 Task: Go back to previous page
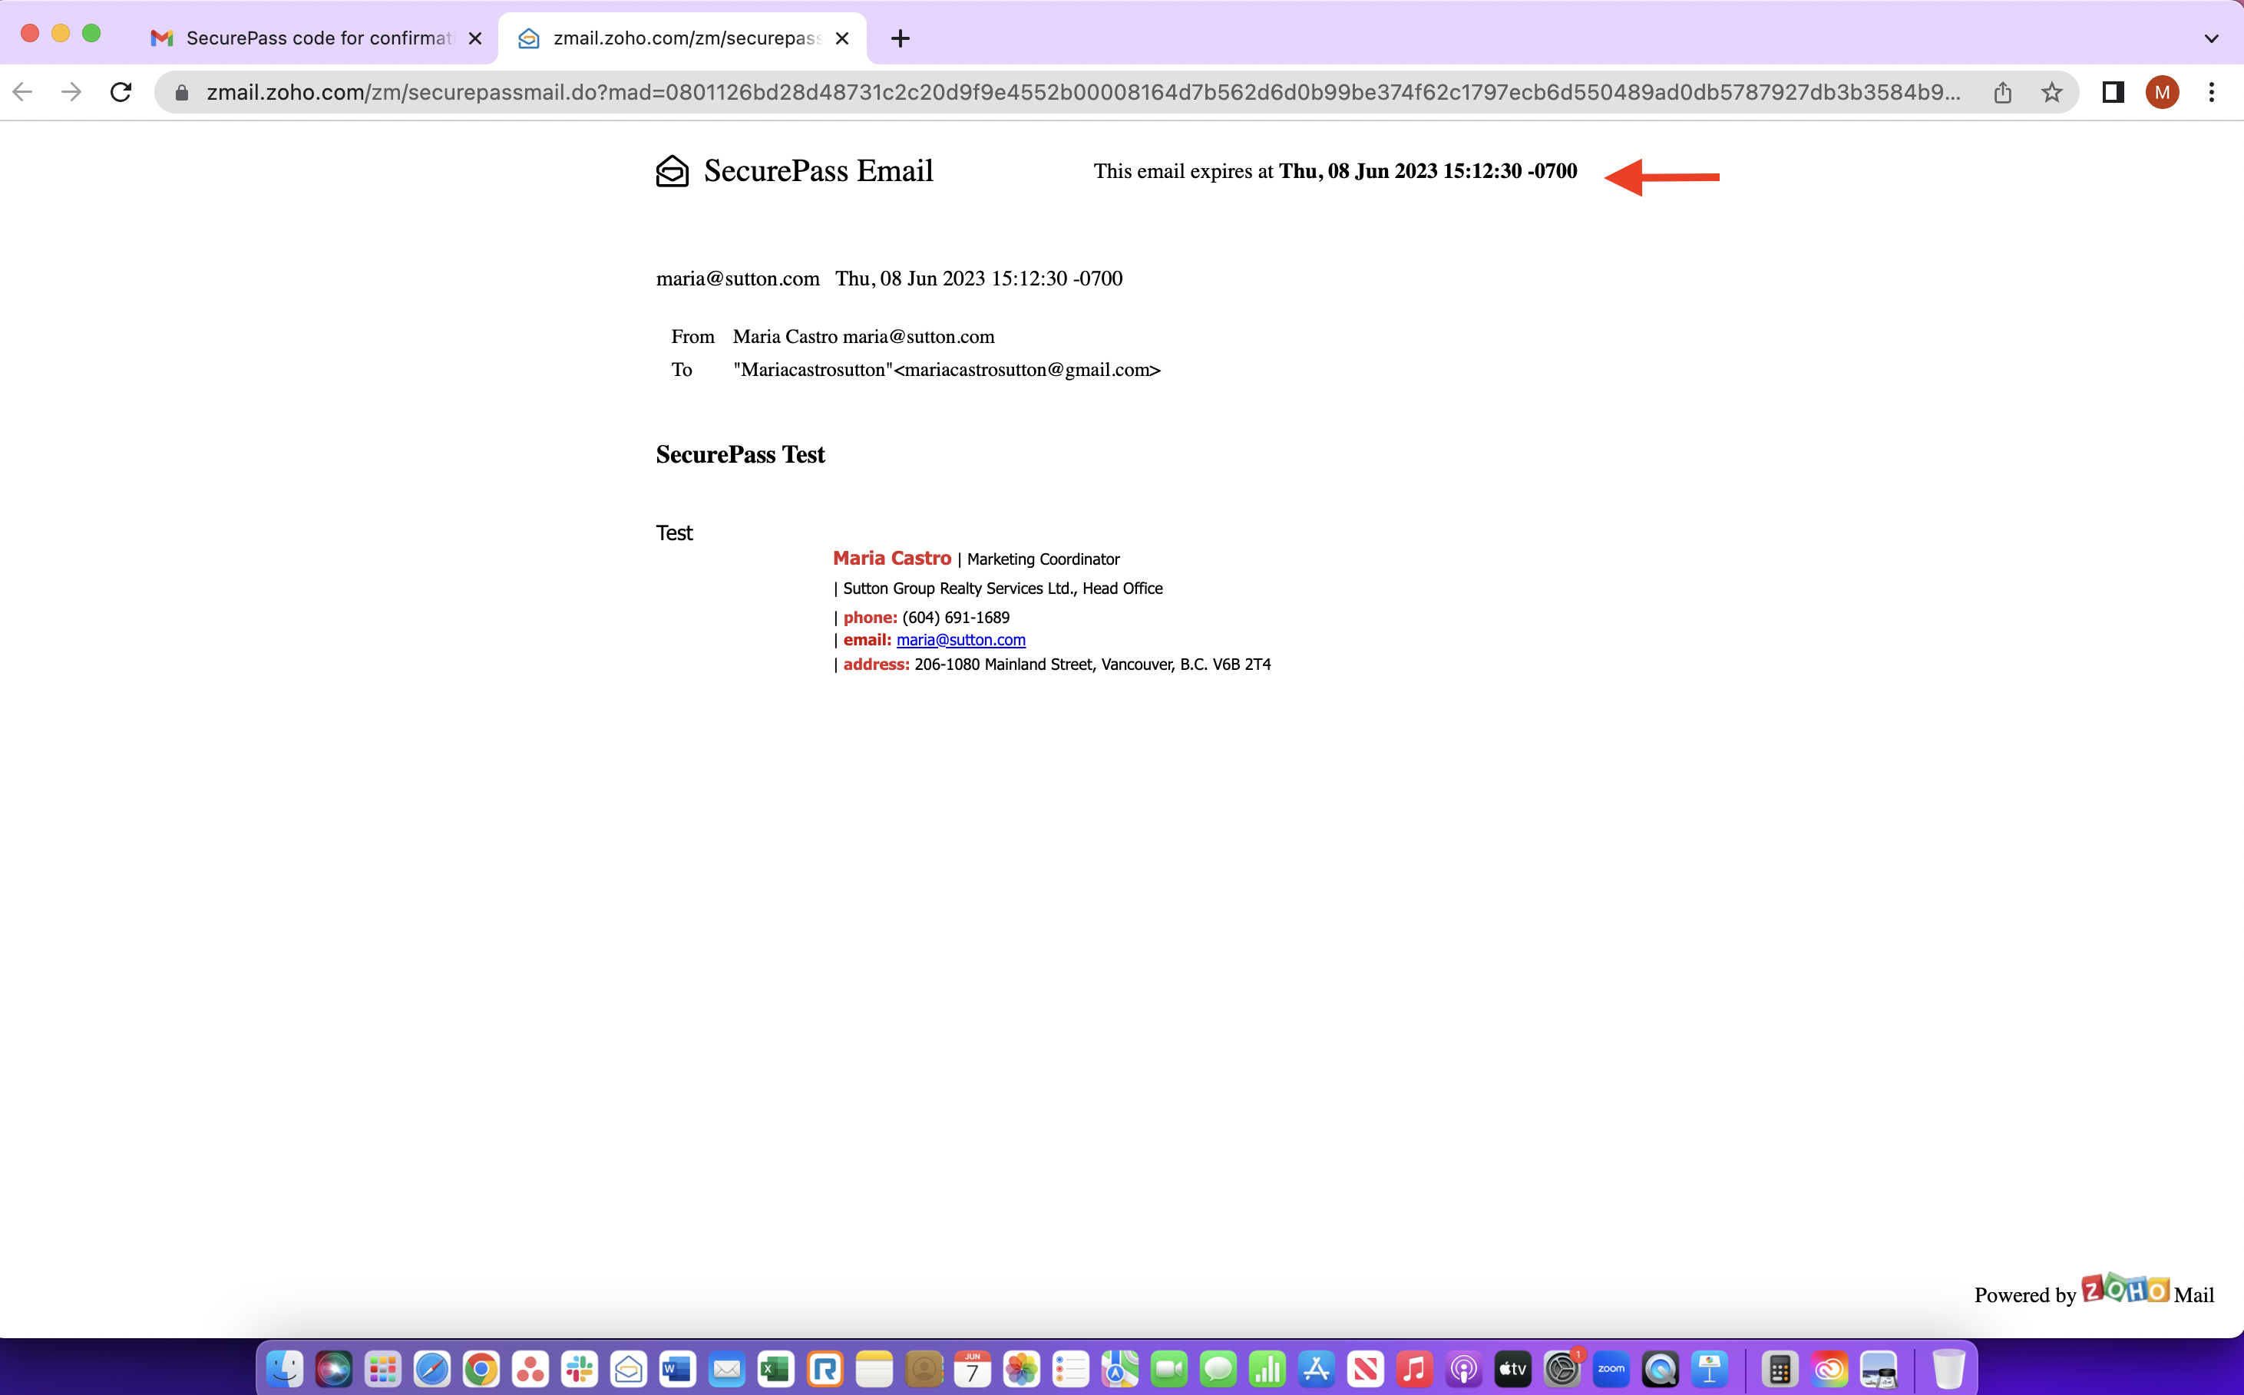coord(23,92)
